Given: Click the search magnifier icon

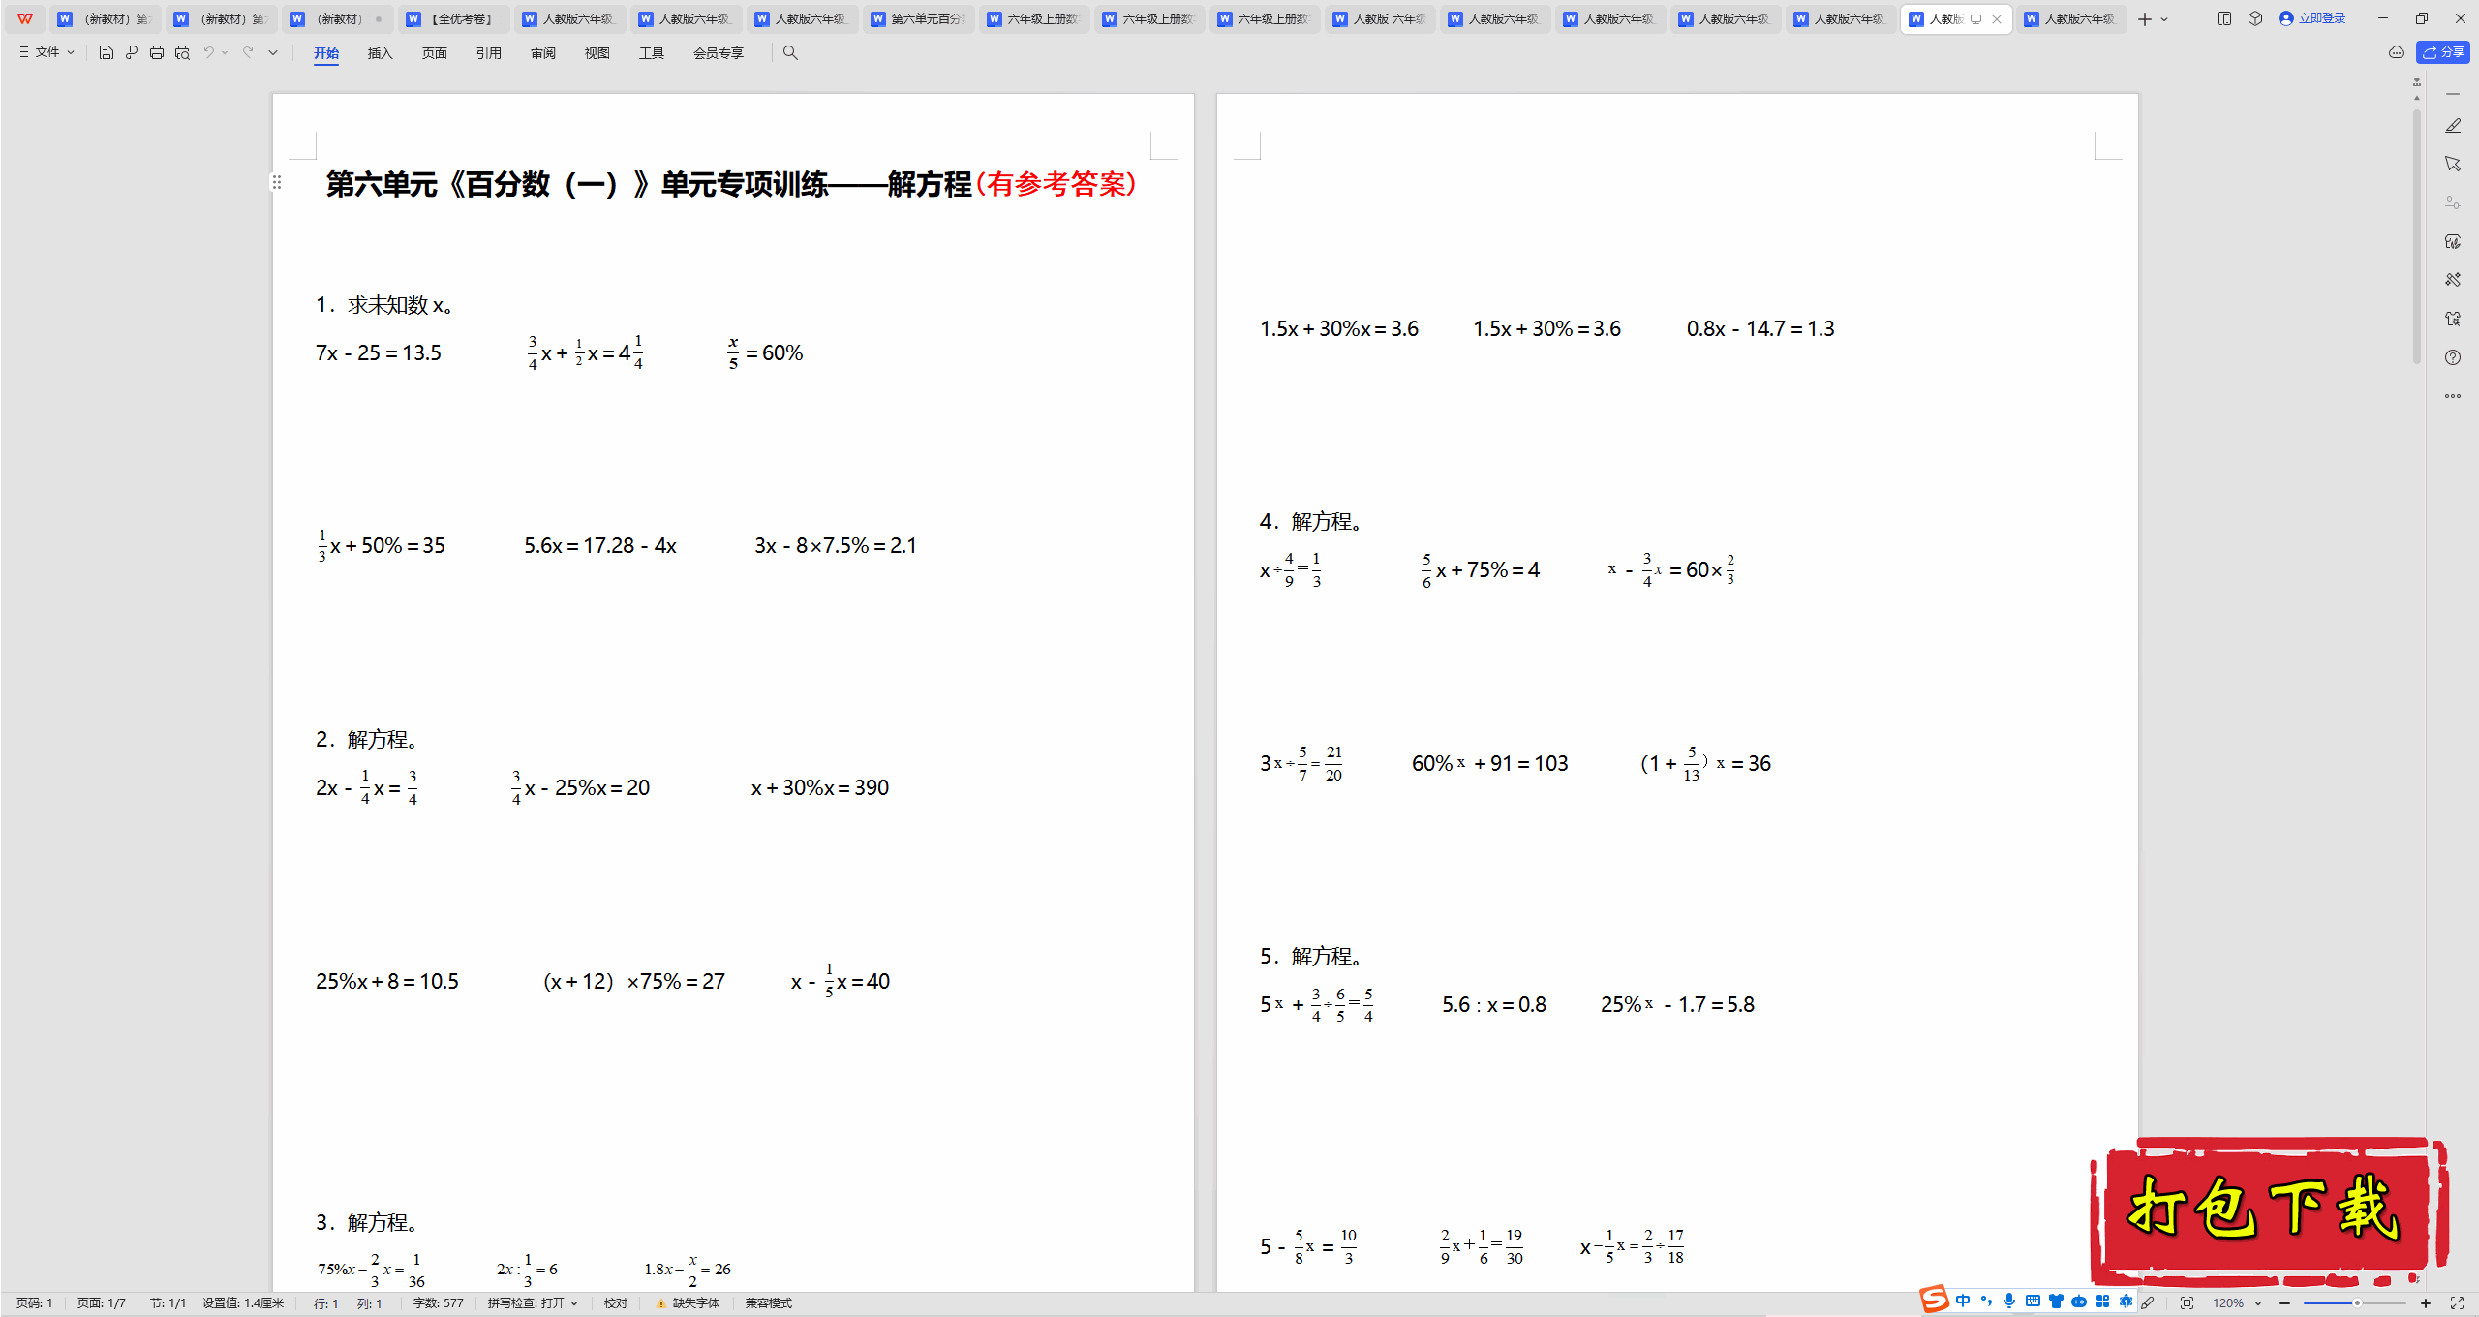Looking at the screenshot, I should click(790, 53).
